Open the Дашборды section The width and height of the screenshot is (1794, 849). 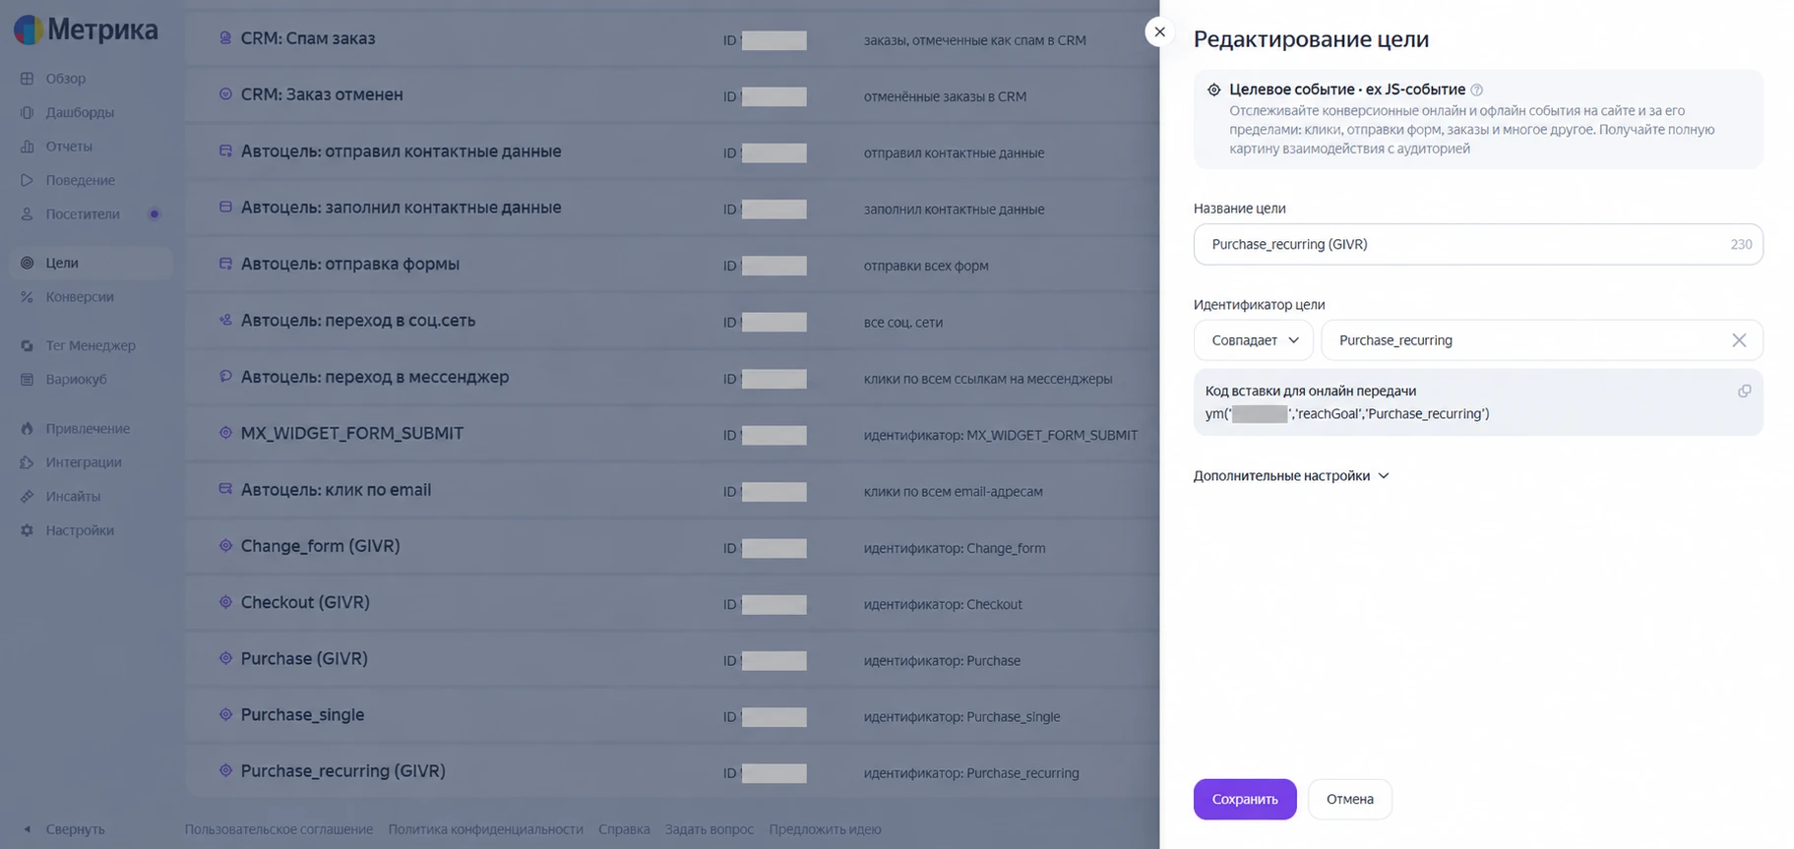pyautogui.click(x=79, y=112)
